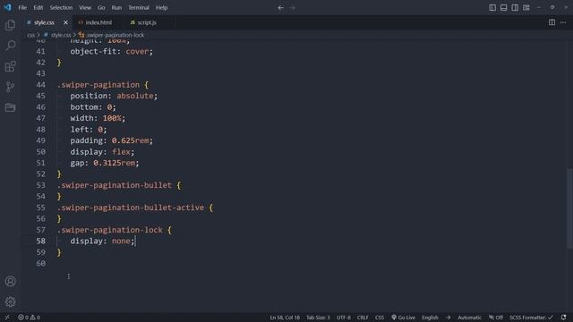This screenshot has width=573, height=322.
Task: Select the style.css tab
Action: pos(44,22)
